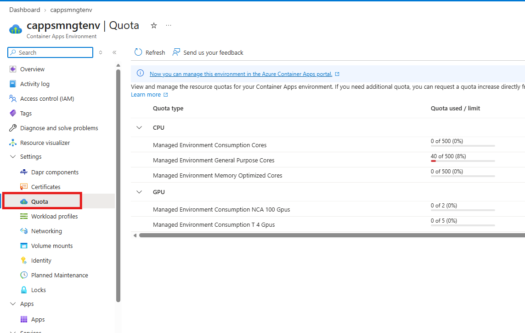Click the info icon in the banner
The width and height of the screenshot is (525, 333).
[140, 73]
